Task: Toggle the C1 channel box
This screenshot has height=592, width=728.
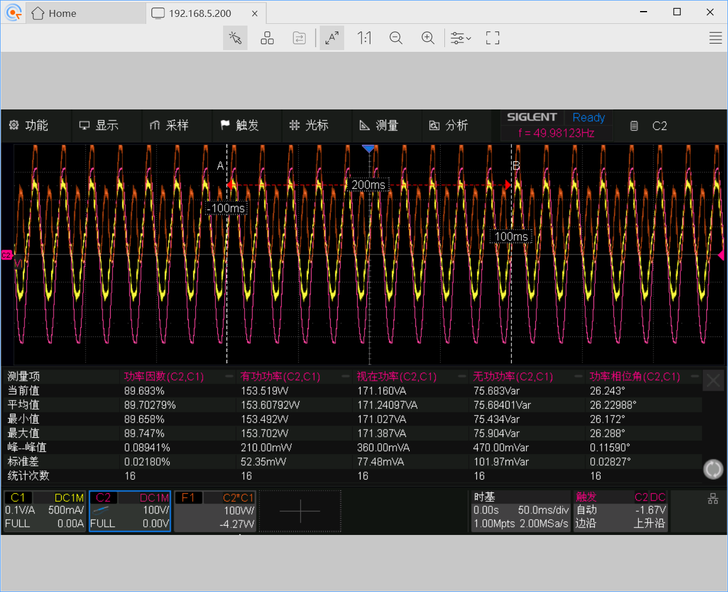Action: click(45, 511)
